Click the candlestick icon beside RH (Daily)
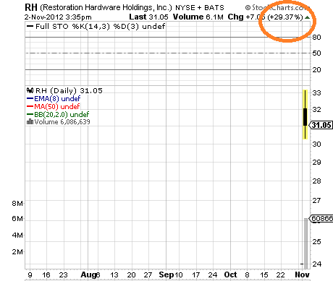Screen dimensions: 333x281 coord(30,90)
